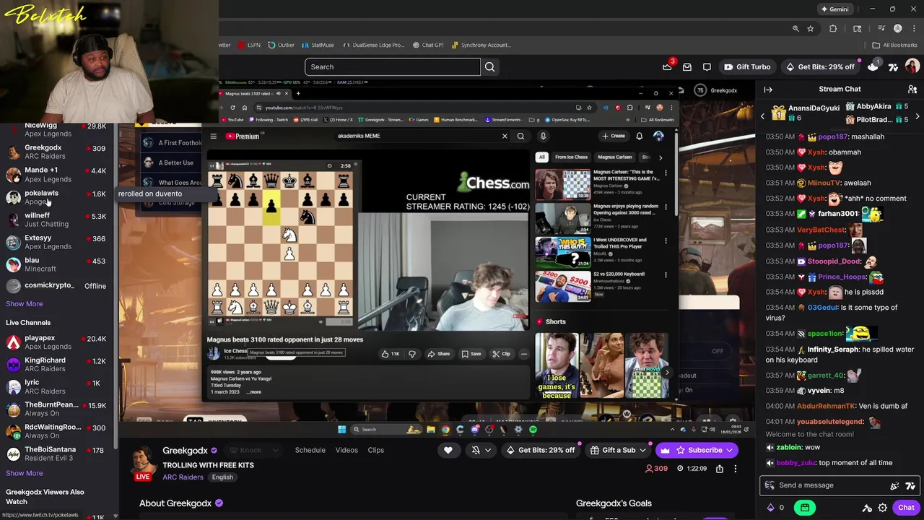Open the StatMuse bookmark
The height and width of the screenshot is (520, 924).
tap(318, 45)
